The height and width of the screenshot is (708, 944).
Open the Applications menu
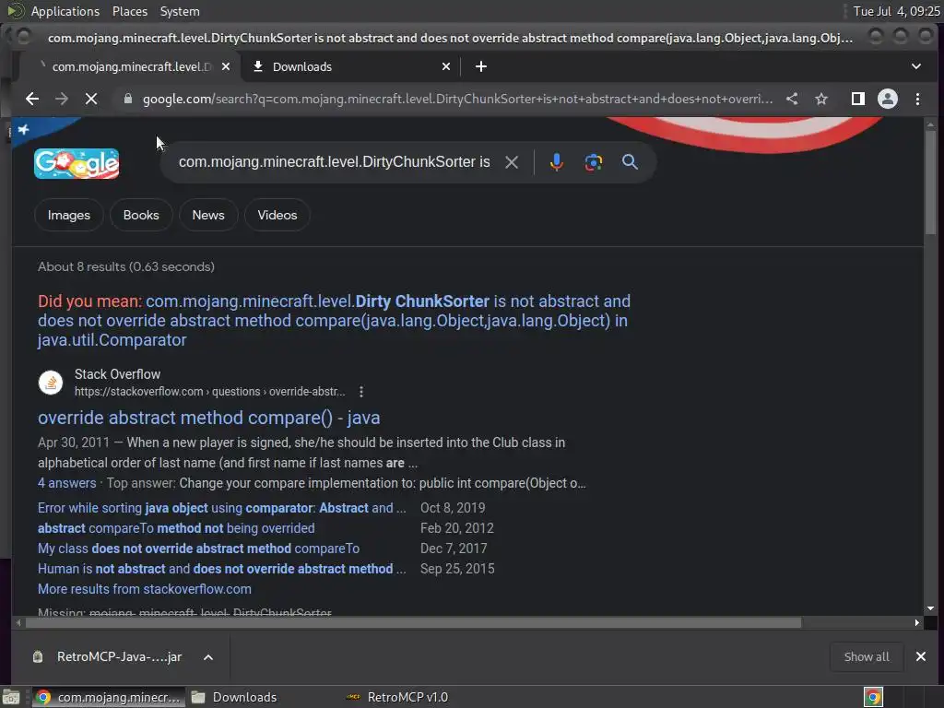[x=65, y=11]
